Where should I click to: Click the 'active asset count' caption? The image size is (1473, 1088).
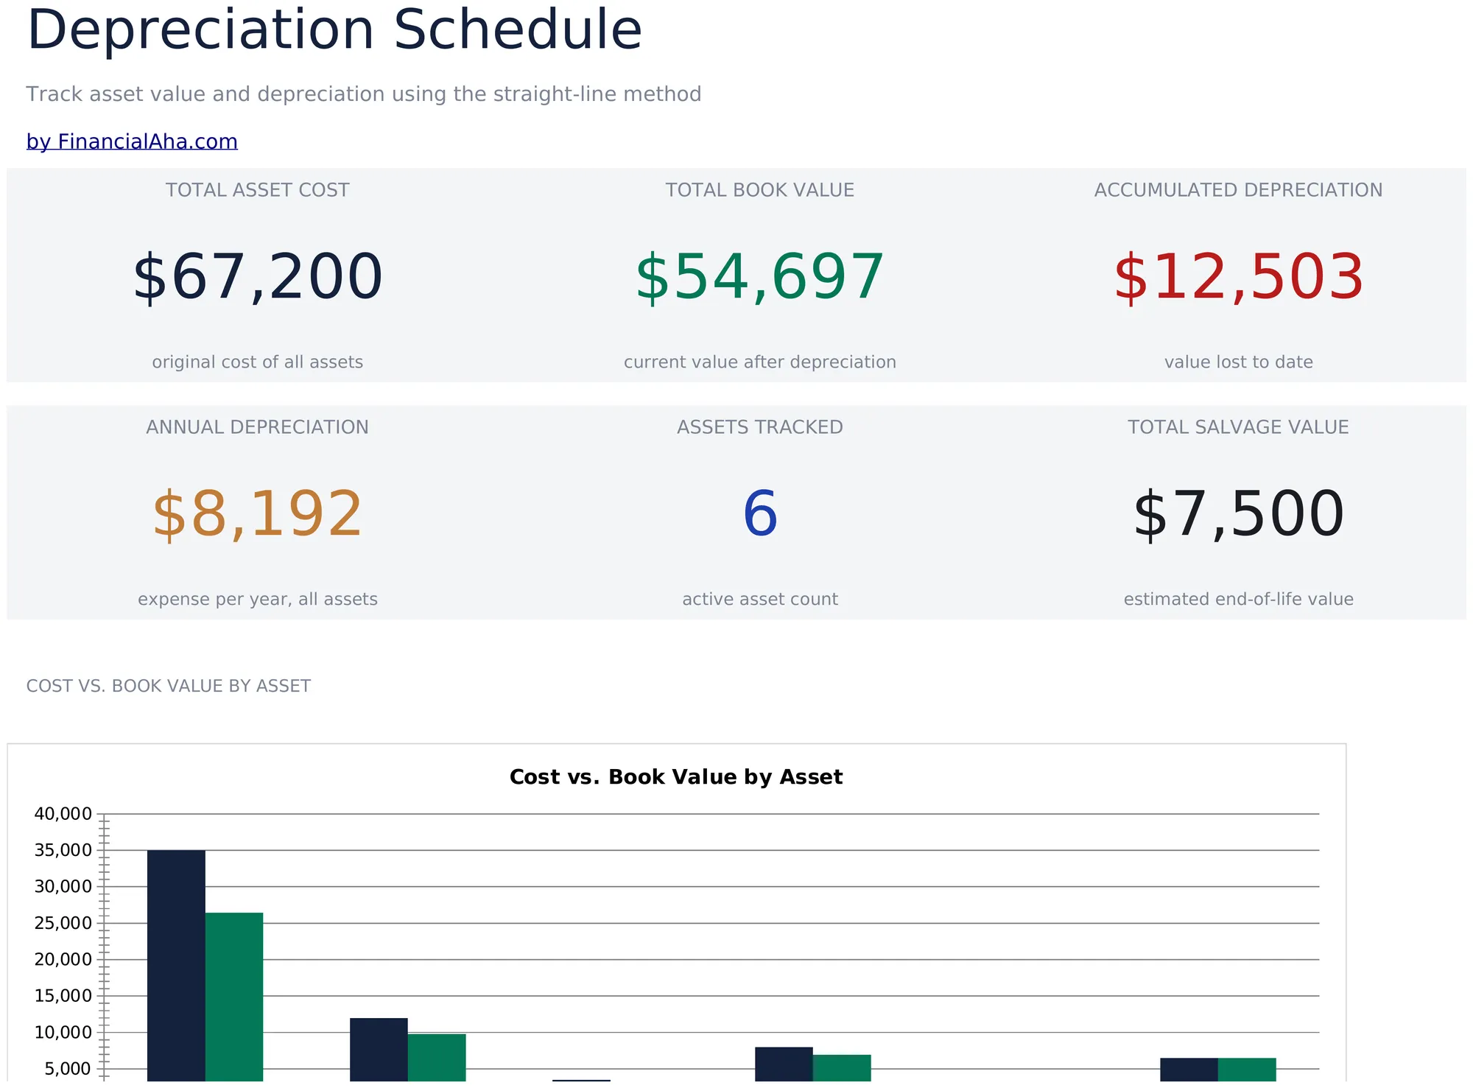click(760, 599)
